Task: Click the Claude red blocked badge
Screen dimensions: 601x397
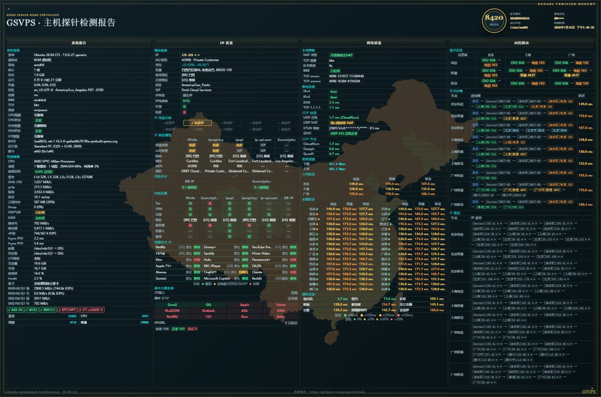Action: click(293, 272)
